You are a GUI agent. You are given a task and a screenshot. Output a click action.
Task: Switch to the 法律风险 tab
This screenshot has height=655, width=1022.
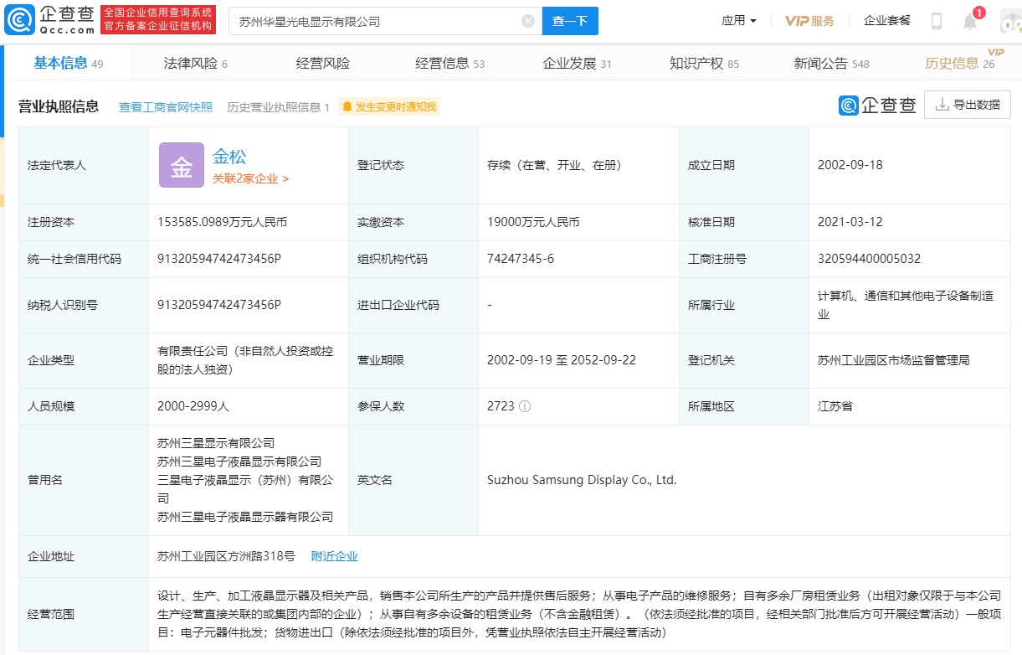pyautogui.click(x=195, y=64)
